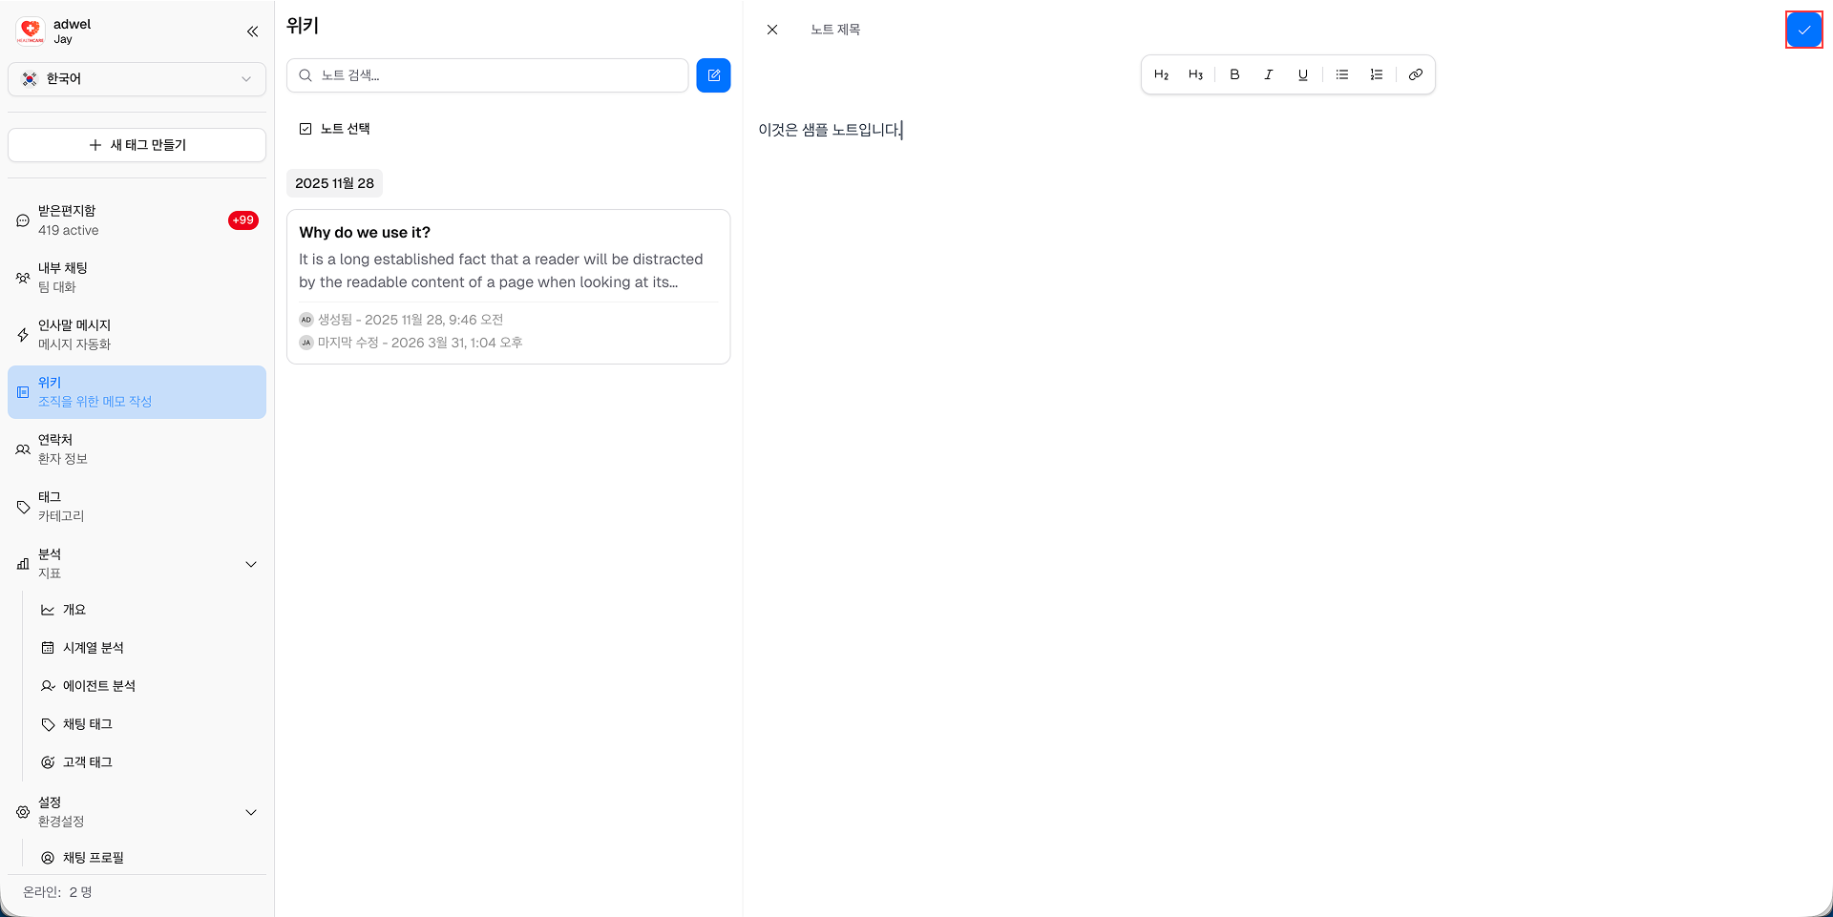The height and width of the screenshot is (917, 1833).
Task: Insert a bulleted list
Action: coord(1341,74)
